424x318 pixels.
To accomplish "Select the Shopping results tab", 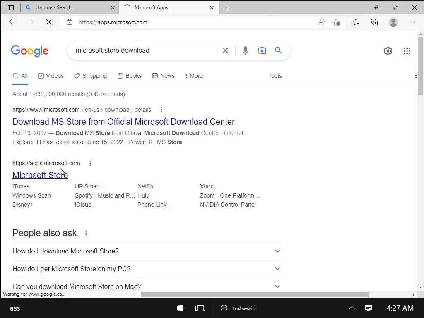I will pos(91,76).
